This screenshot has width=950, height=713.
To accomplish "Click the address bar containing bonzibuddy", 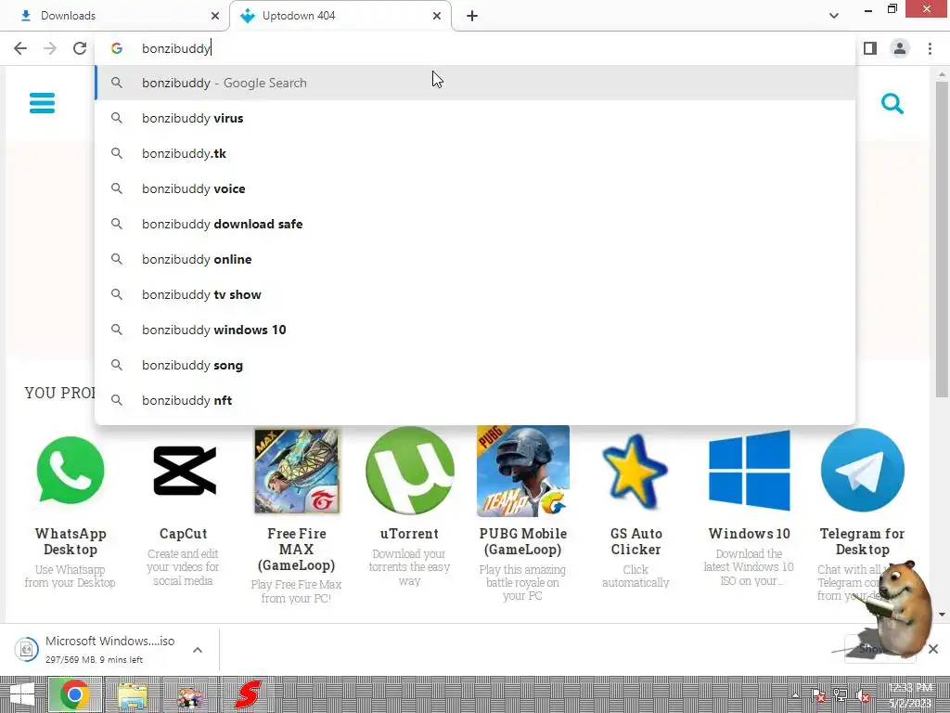I will (475, 48).
